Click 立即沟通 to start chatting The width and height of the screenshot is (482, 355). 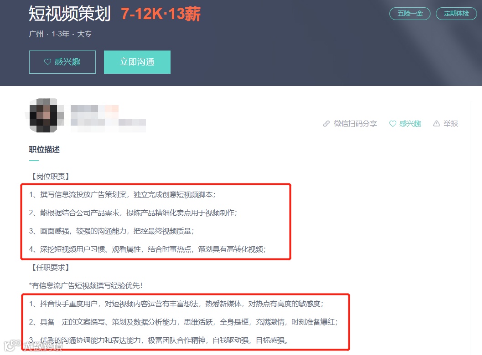[137, 62]
